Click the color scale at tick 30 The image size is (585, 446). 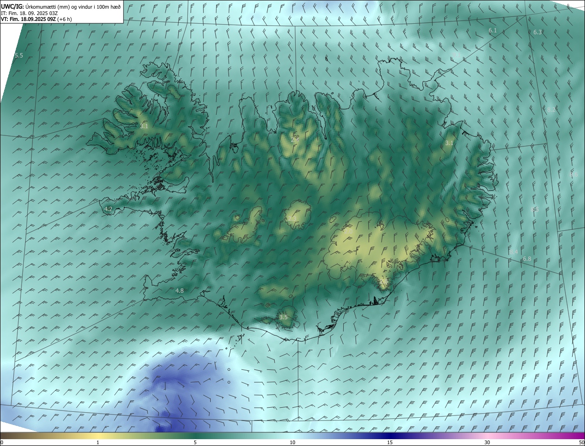click(x=487, y=442)
